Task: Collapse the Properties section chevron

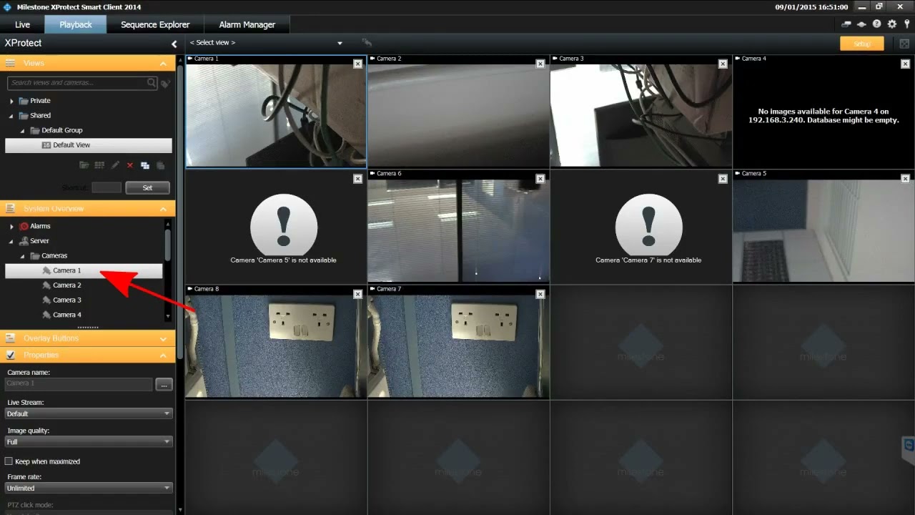Action: point(164,355)
